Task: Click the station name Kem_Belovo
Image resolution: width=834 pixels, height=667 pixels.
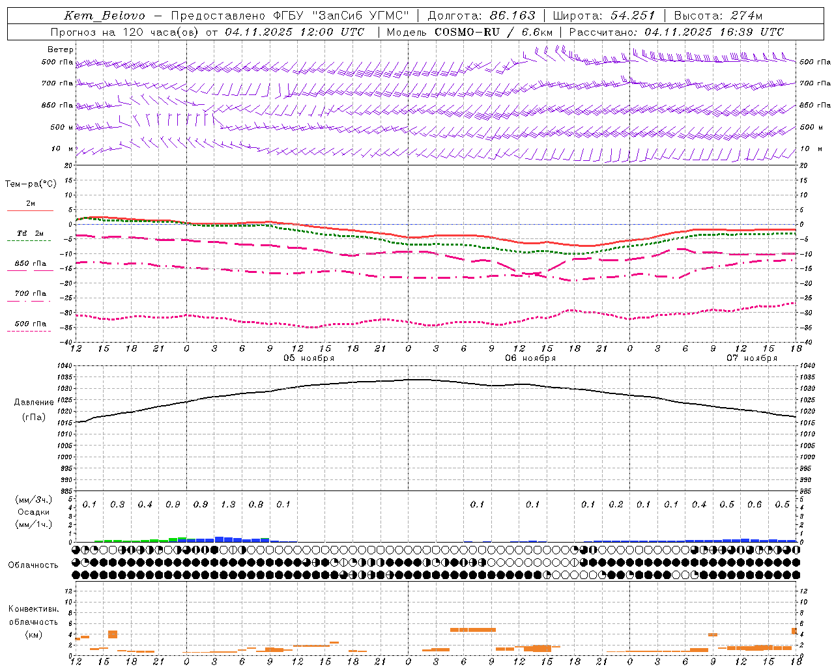Action: pos(104,16)
